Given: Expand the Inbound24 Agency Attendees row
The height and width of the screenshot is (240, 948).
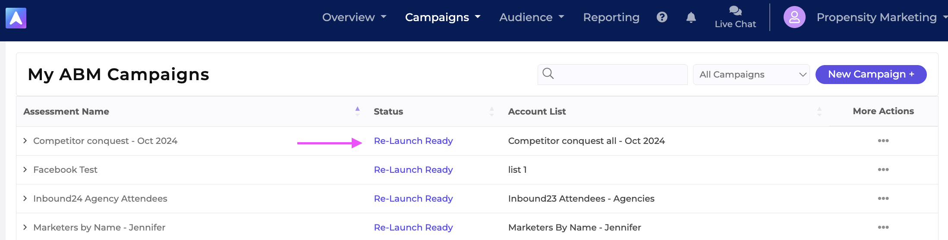Looking at the screenshot, I should coord(25,199).
